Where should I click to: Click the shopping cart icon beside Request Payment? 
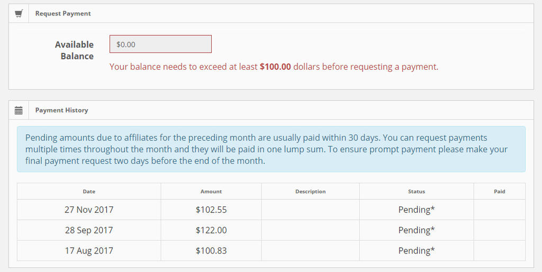coord(19,14)
